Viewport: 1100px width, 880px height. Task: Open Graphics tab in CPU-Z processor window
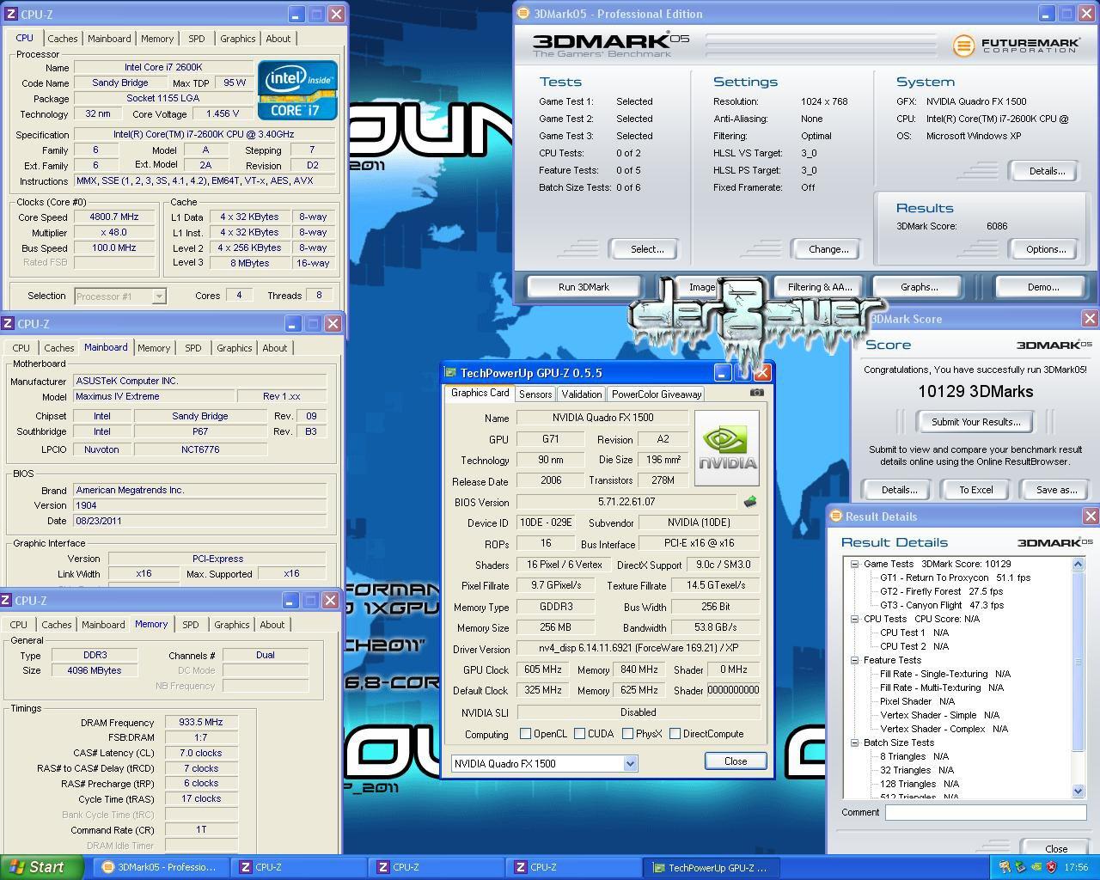pos(237,39)
